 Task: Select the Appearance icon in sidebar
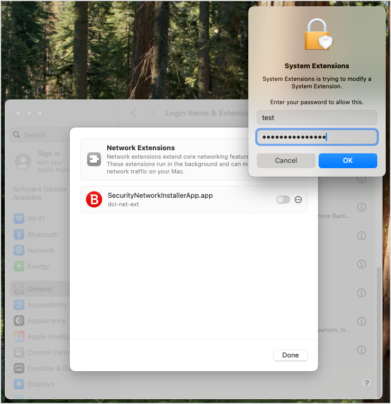tap(19, 321)
